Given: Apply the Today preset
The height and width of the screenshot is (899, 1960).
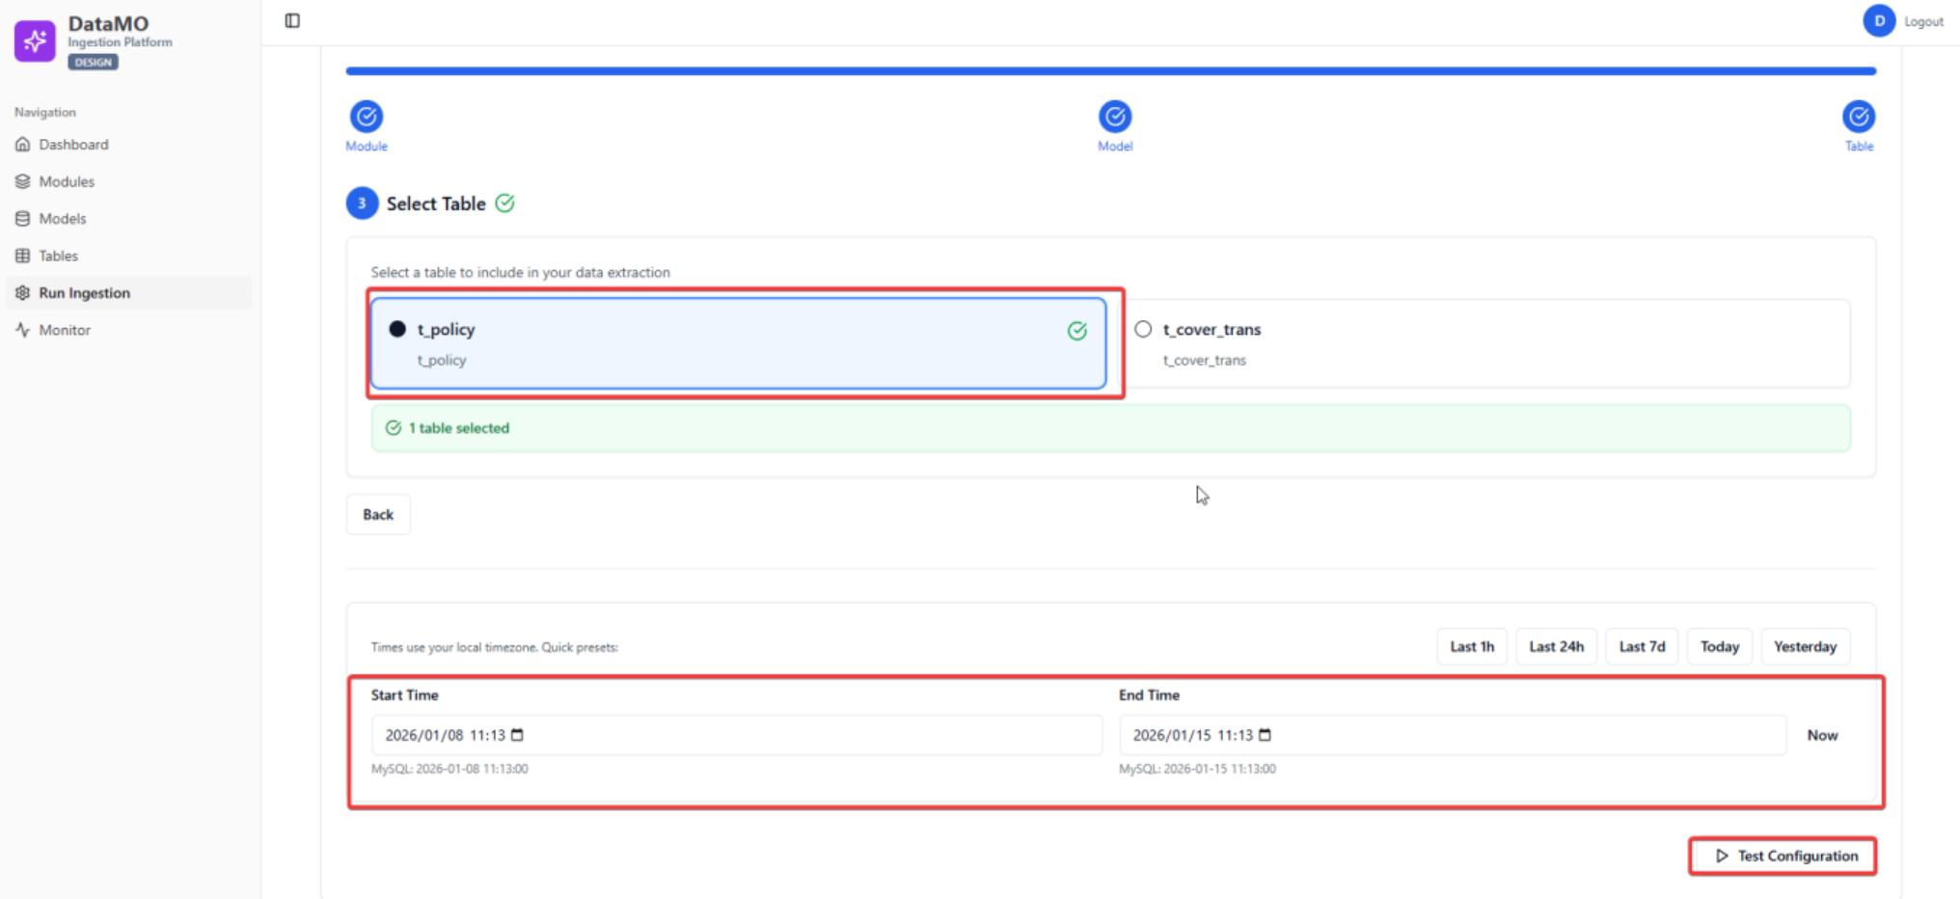Looking at the screenshot, I should 1719,646.
